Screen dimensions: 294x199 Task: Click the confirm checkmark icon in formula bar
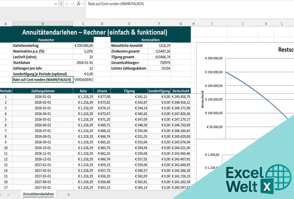(x=72, y=4)
